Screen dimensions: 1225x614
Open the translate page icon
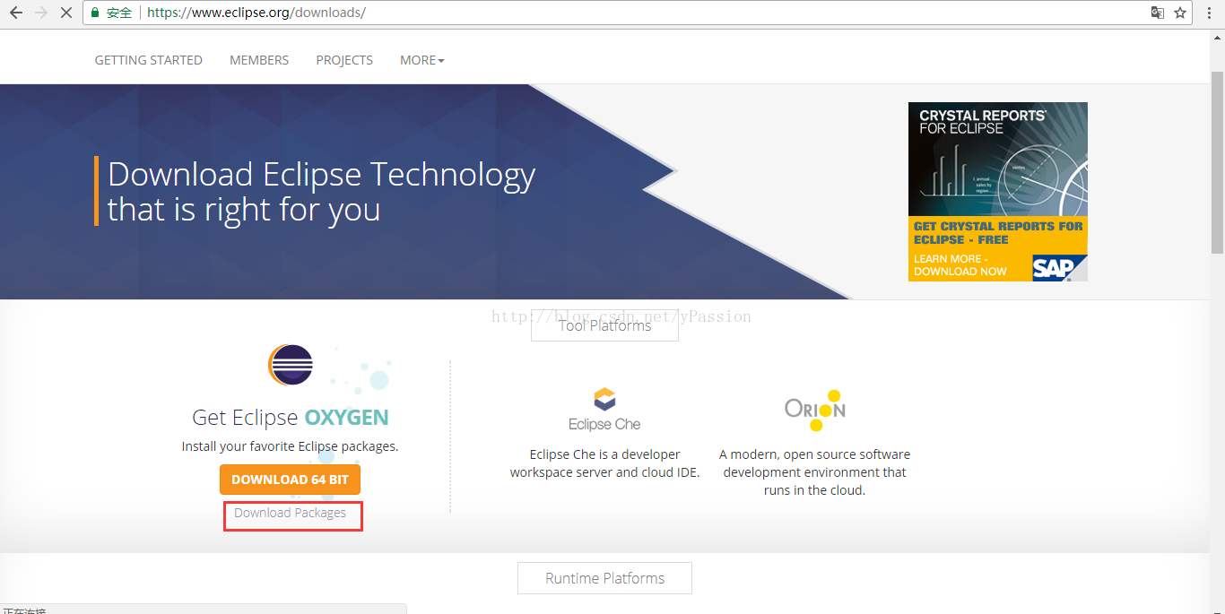click(1158, 13)
